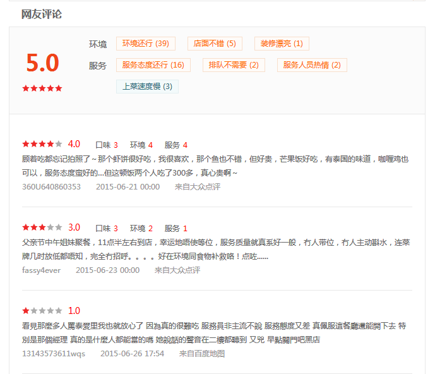Click the 服务 category label in summary
Screen dimensions: 435x374
(x=98, y=66)
